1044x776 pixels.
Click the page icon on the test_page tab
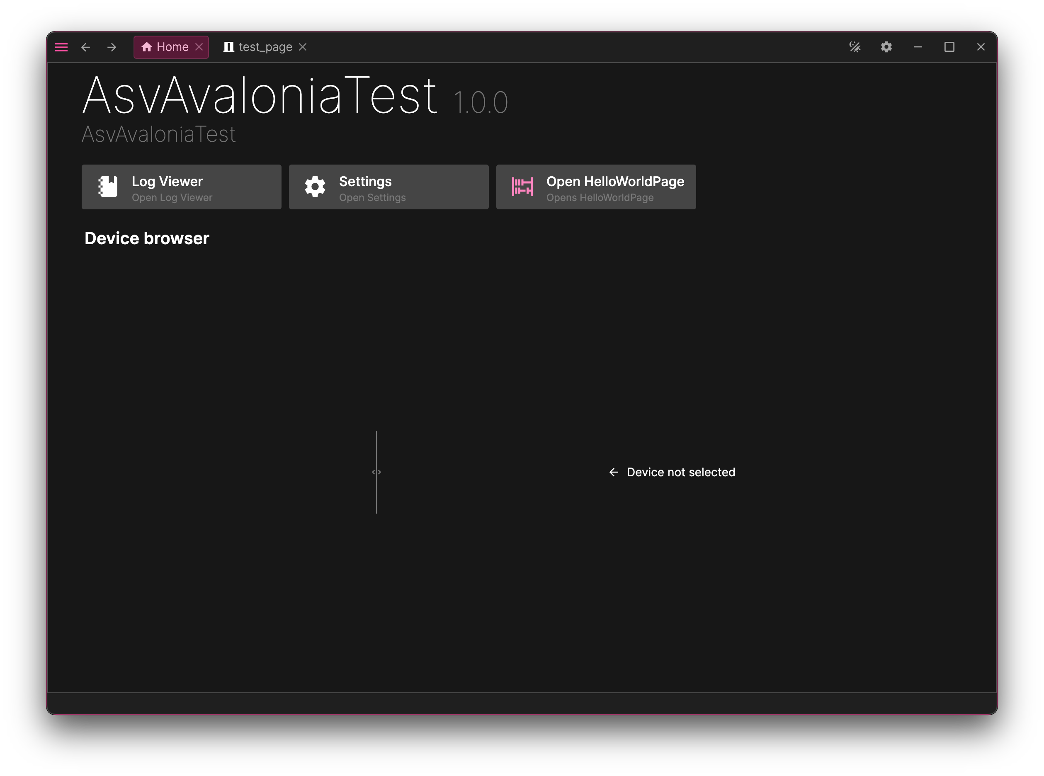(229, 46)
